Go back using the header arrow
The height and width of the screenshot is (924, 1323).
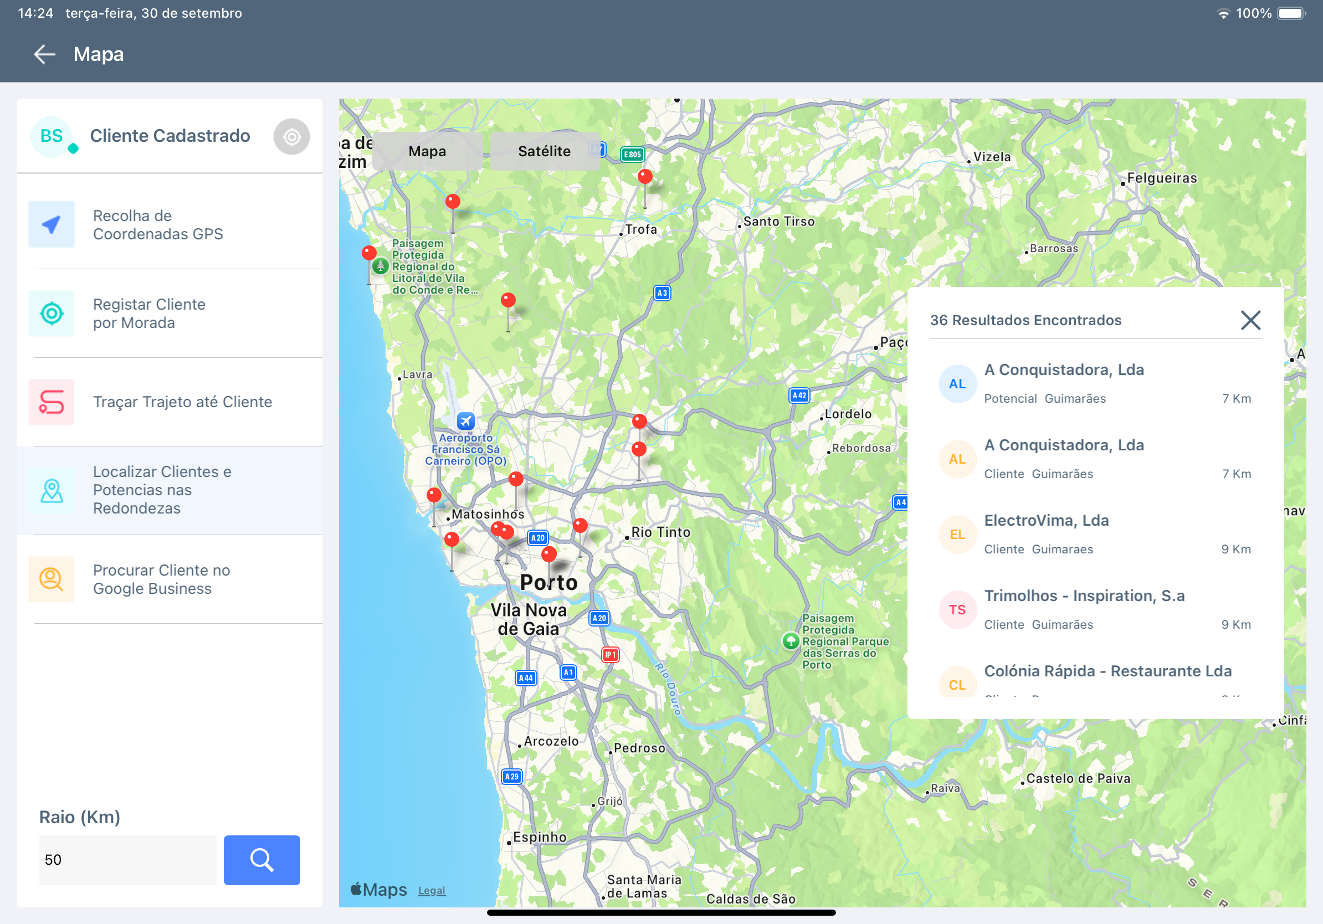pyautogui.click(x=44, y=54)
